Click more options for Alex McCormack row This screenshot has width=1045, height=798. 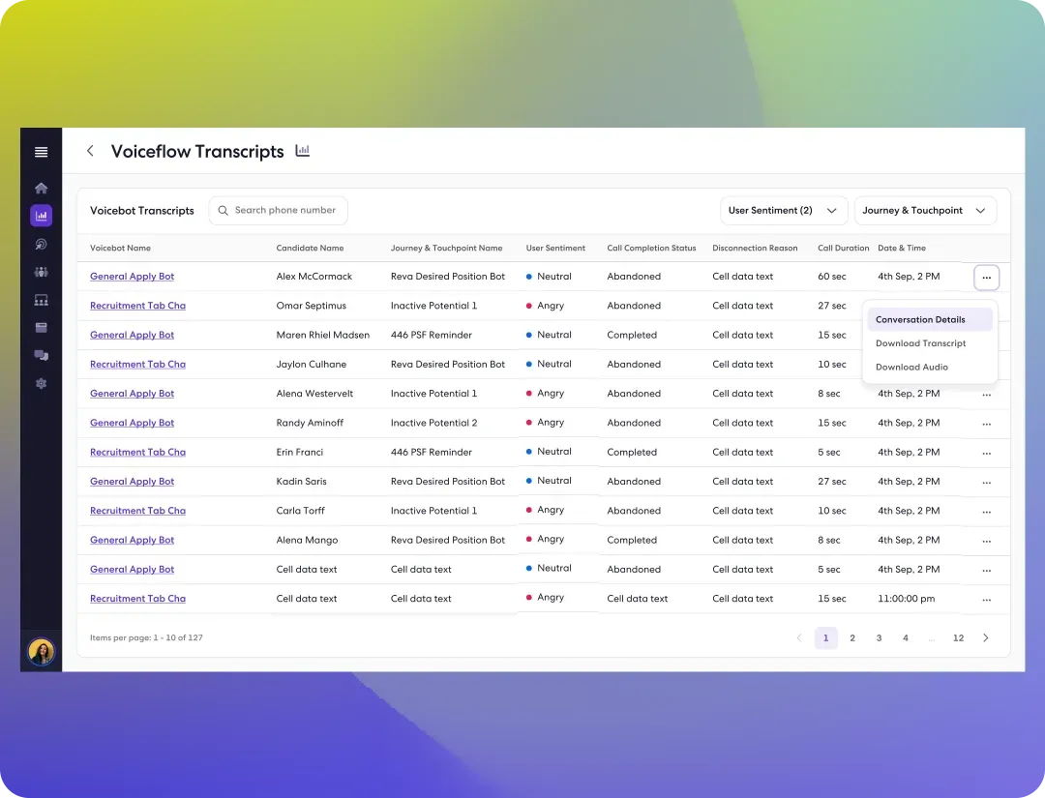986,277
